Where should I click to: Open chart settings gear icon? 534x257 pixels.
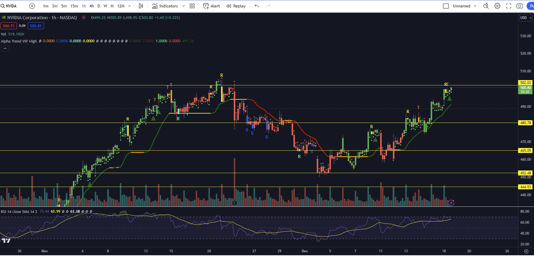[x=497, y=6]
